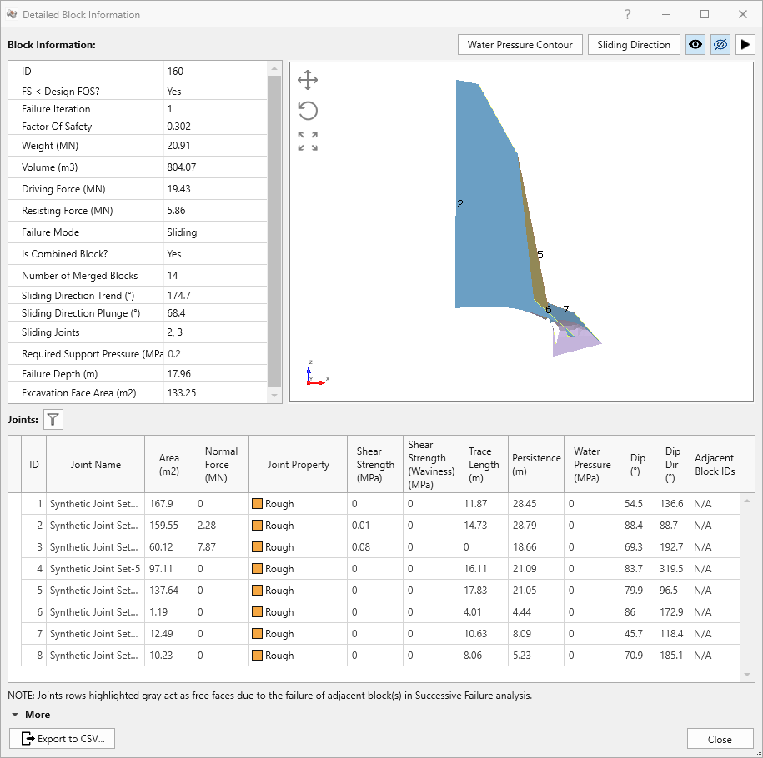
Task: Click joint 2 area value 159.55
Action: 163,526
